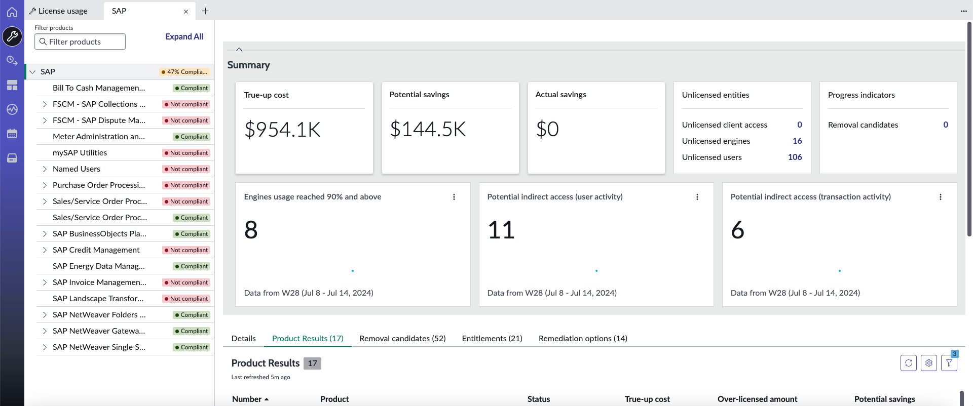Select mySAP Utilities item
Image resolution: width=973 pixels, height=406 pixels.
(80, 153)
